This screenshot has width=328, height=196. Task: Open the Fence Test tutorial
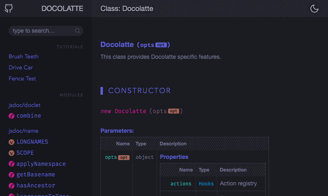[x=22, y=78]
